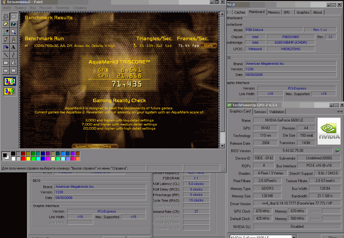Click the current foreground/background color box in Paint

(x=6, y=156)
